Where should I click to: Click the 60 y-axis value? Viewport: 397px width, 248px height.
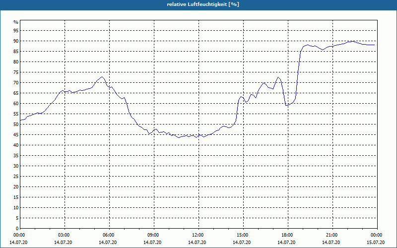[16, 104]
